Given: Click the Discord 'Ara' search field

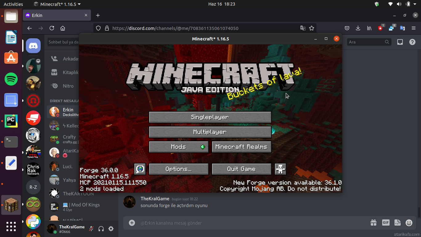Looking at the screenshot, I should click(369, 42).
